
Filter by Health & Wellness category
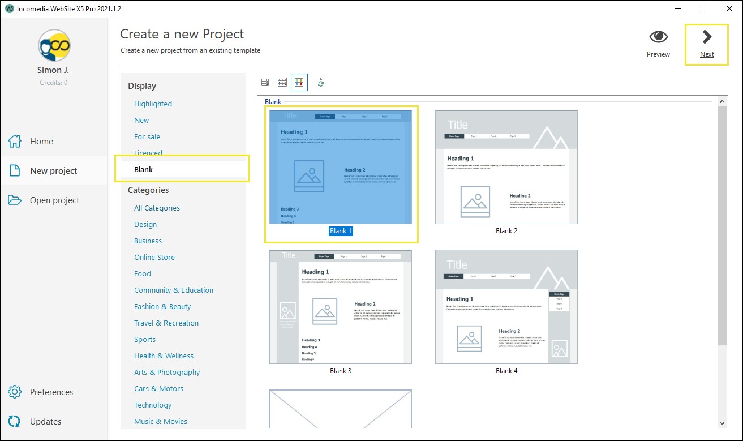click(x=164, y=356)
